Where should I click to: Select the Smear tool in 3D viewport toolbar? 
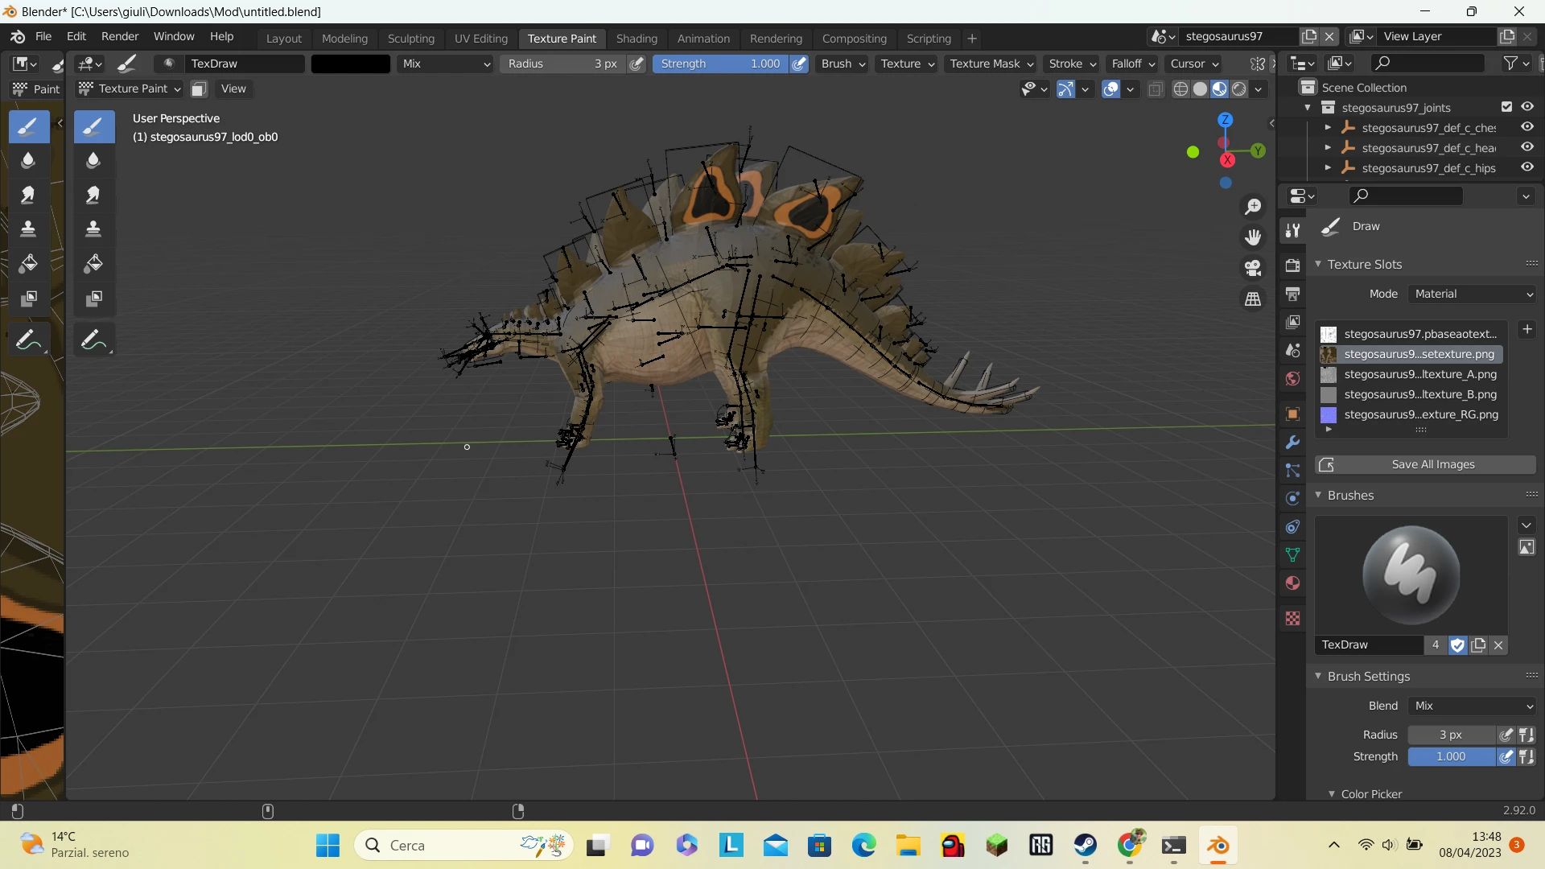93,196
